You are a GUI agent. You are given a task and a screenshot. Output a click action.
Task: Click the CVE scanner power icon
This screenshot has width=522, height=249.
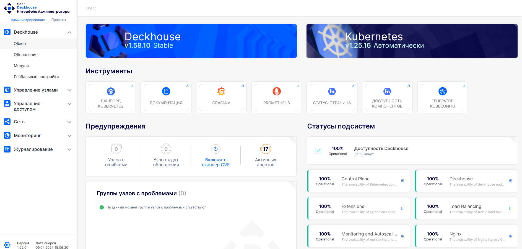216,149
